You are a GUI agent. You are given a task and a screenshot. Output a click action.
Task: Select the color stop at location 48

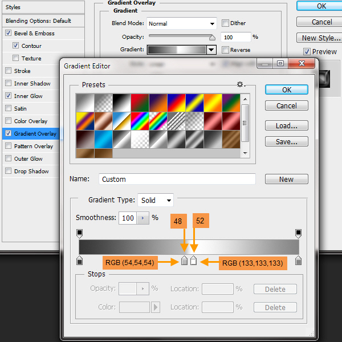coord(184,261)
